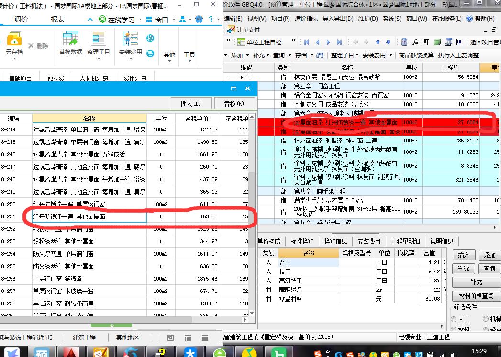Open the 编辑(E) menu
Image resolution: width=501 pixels, height=357 pixels.
[x=233, y=19]
